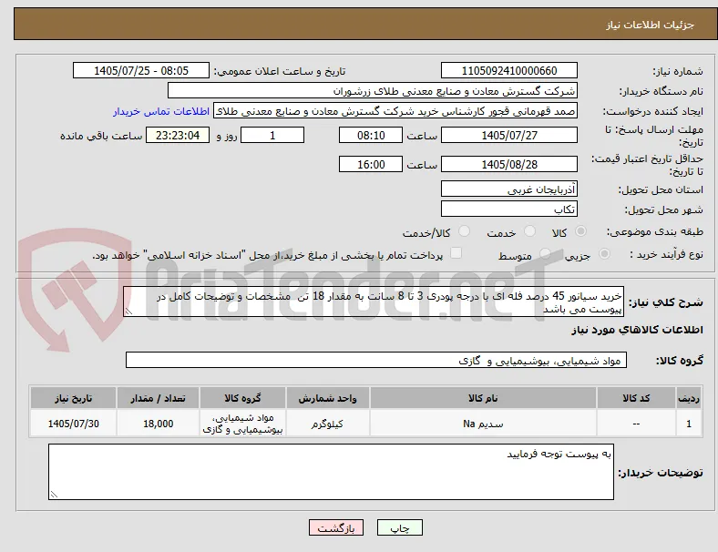This screenshot has width=718, height=552.
Task: Select the متوسط purchase type radio
Action: 545,253
